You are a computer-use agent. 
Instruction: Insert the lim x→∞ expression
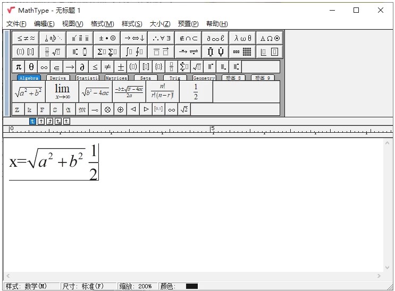(x=62, y=92)
